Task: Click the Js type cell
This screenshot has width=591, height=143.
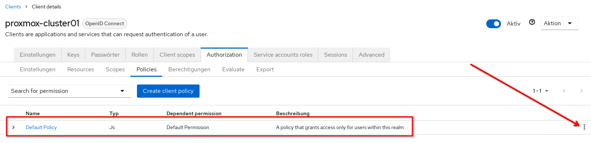Action: (x=112, y=127)
